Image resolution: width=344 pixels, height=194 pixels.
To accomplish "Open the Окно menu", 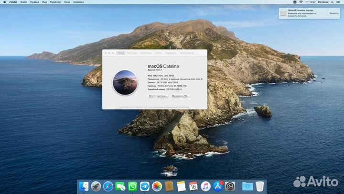I will click(x=67, y=2).
